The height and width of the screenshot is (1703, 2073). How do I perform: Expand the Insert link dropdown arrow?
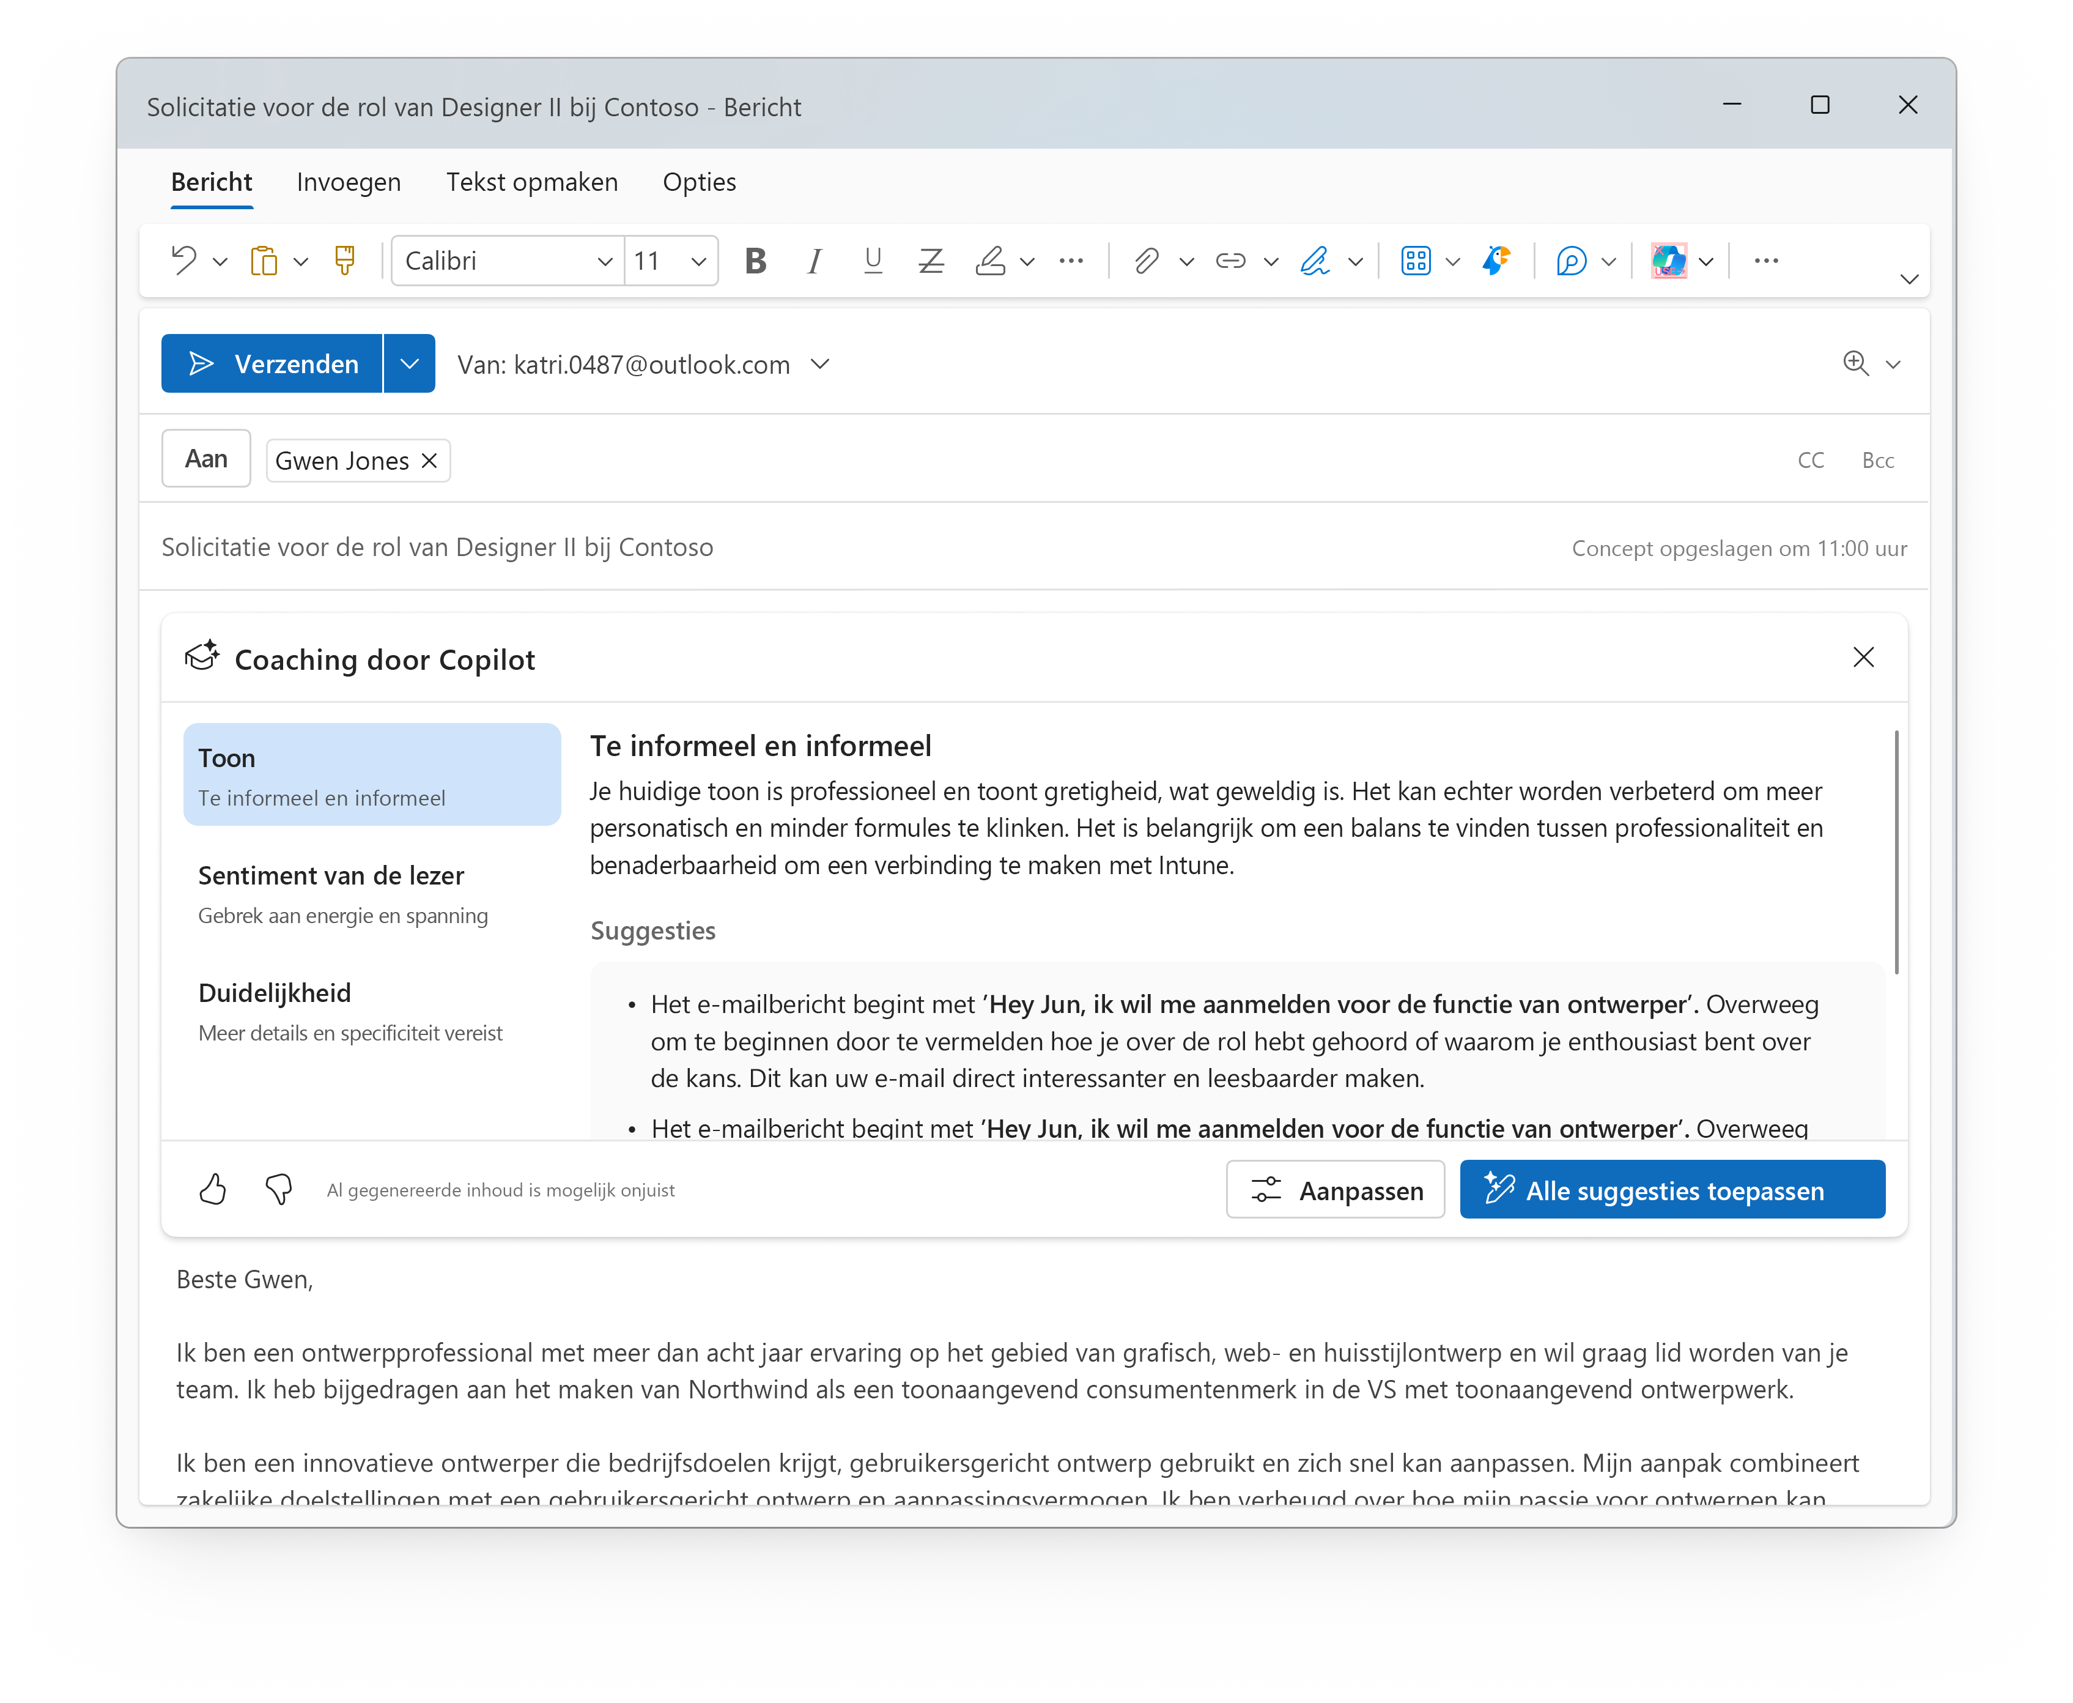point(1271,262)
